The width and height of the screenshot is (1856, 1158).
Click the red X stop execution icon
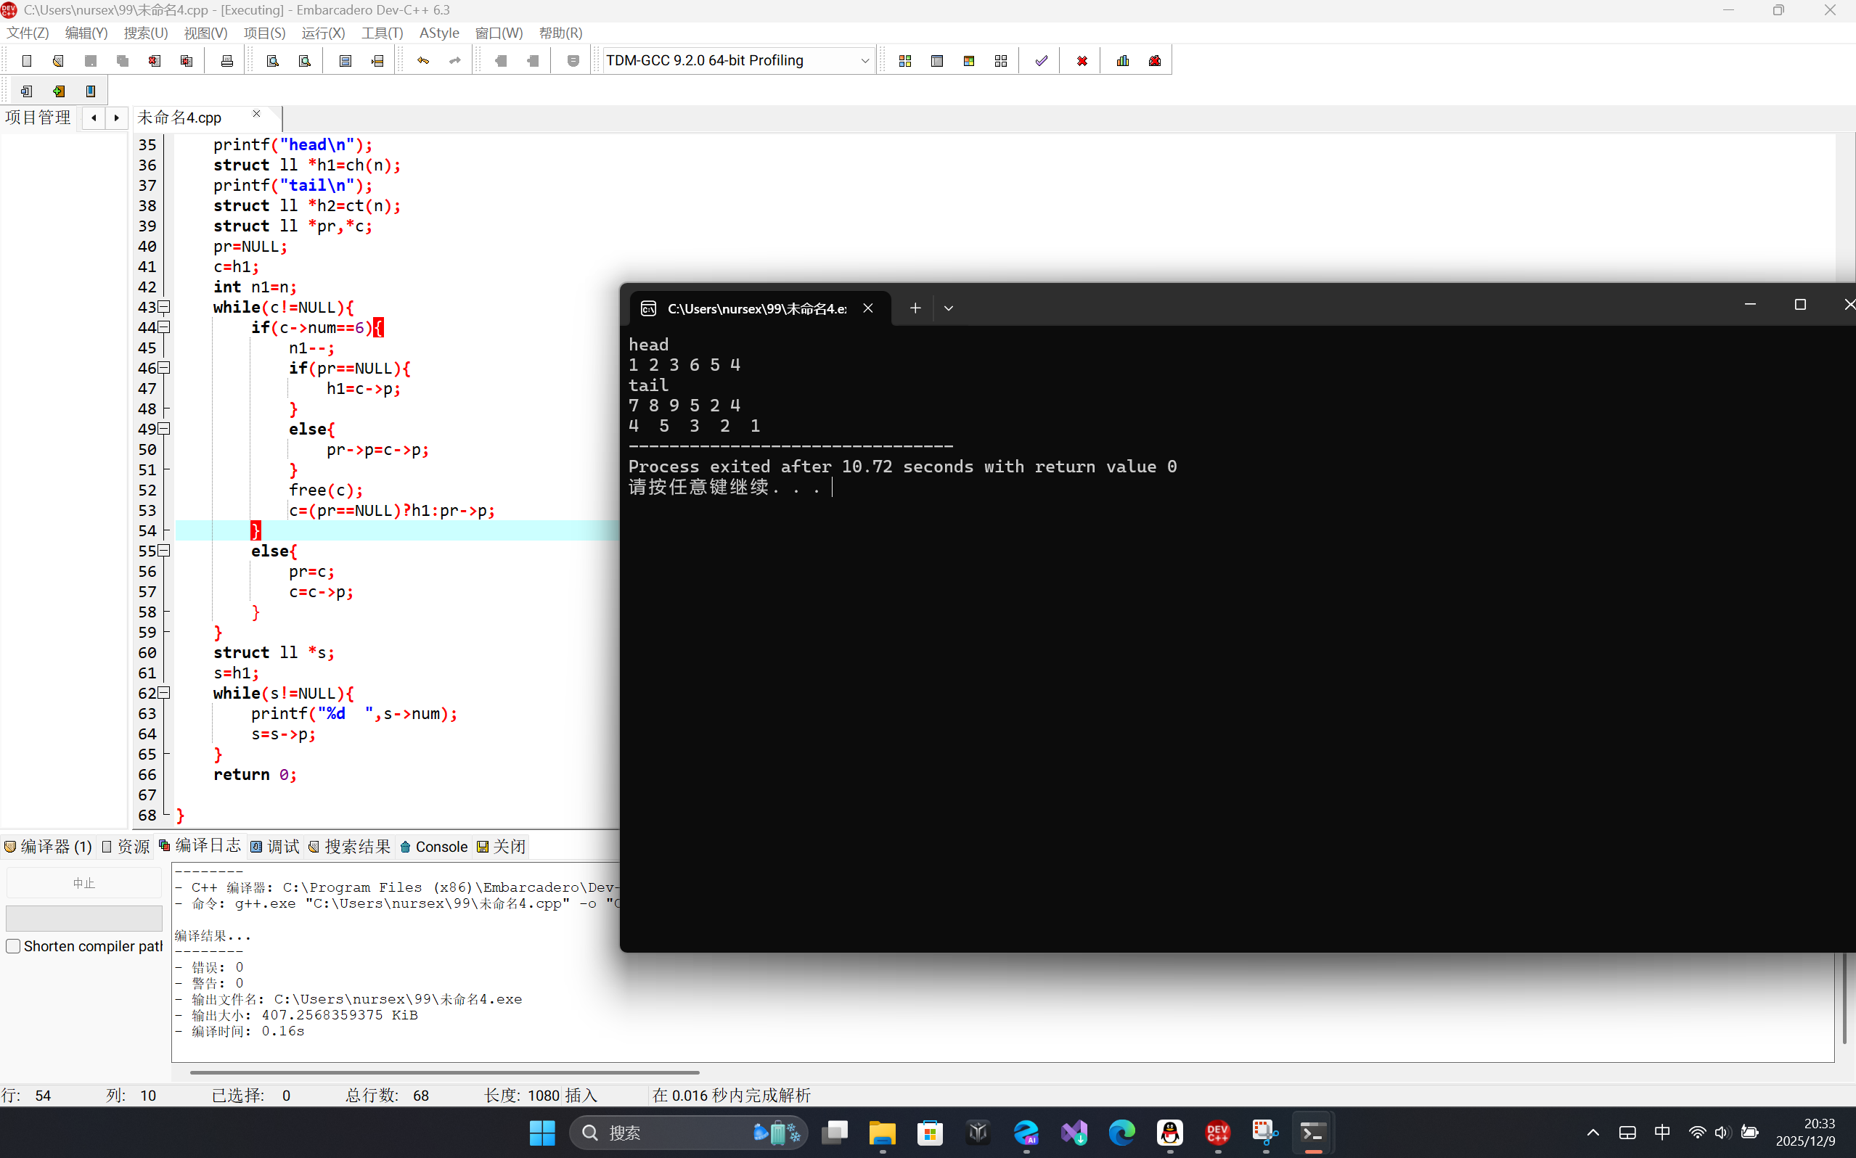[1082, 60]
